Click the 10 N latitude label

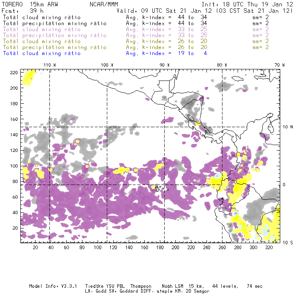pos(288,127)
